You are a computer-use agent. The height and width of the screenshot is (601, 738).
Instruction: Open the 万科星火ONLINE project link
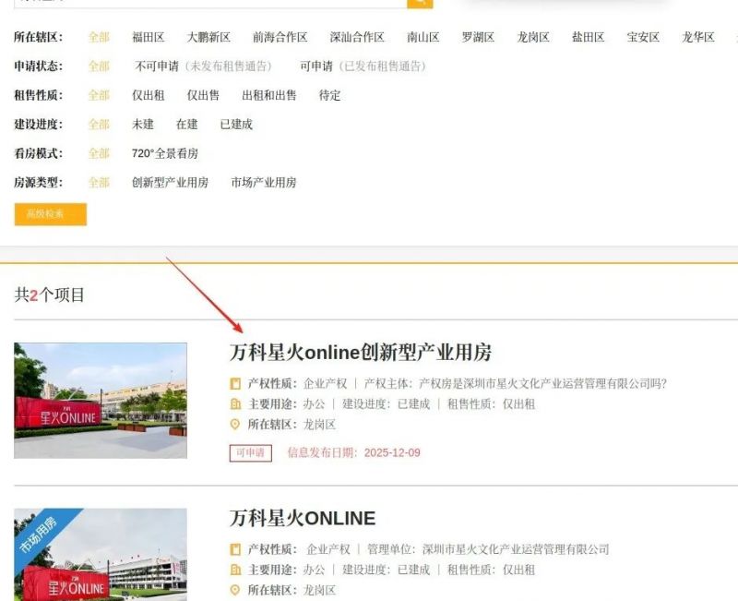point(302,518)
